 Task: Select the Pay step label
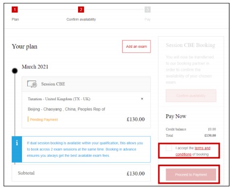(x=148, y=20)
